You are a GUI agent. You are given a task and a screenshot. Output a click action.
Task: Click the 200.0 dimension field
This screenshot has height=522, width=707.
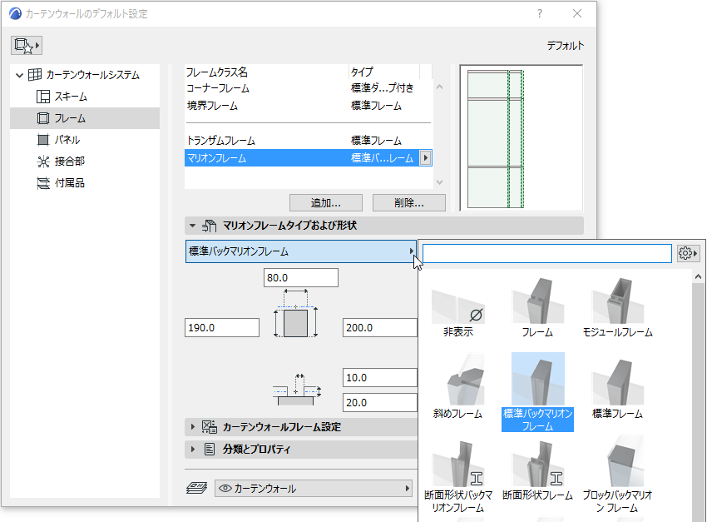(x=379, y=327)
